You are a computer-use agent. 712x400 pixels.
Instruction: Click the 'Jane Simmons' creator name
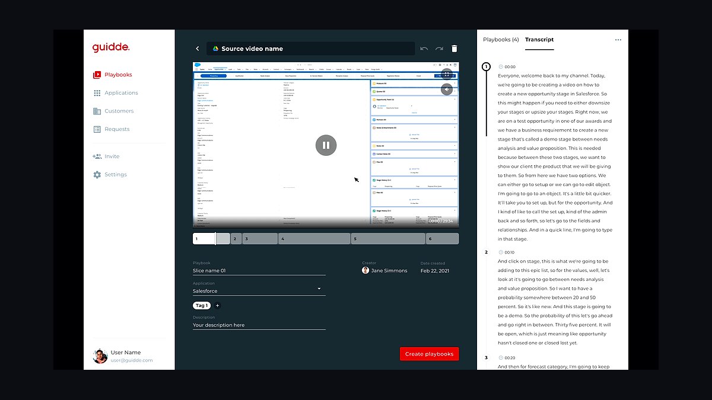(389, 271)
